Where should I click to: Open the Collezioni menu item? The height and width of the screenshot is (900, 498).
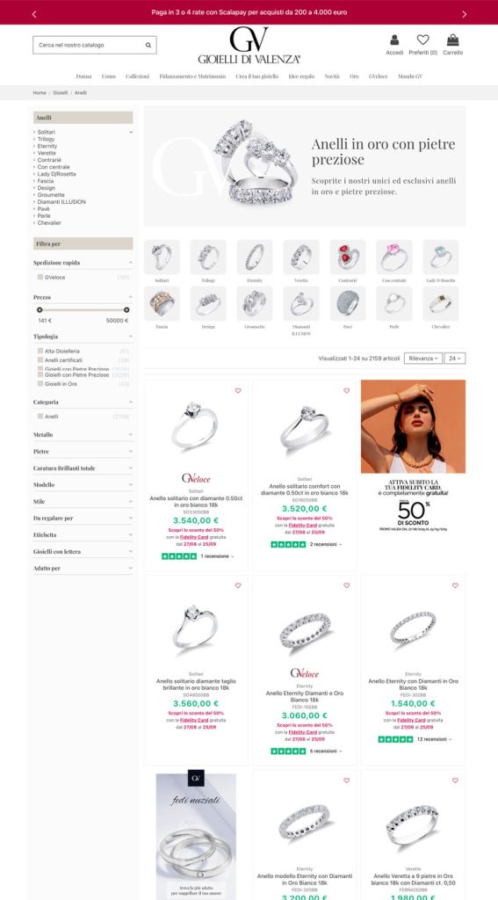(x=137, y=76)
